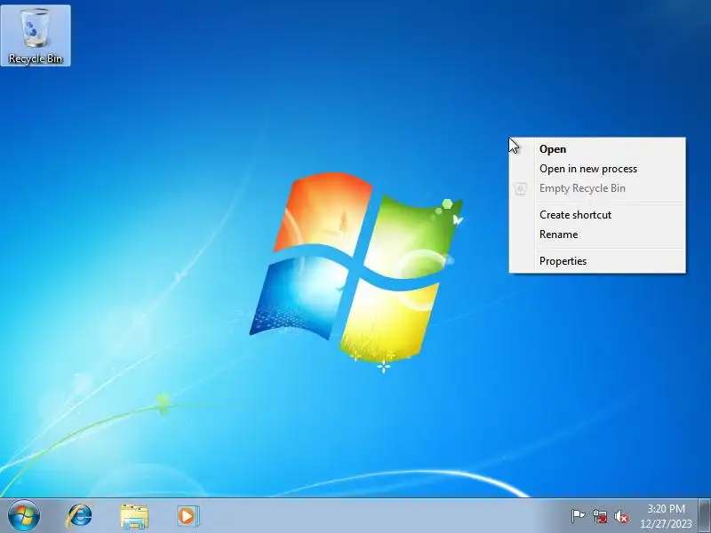Click the greyed Empty Recycle Bin entry
Image resolution: width=711 pixels, height=533 pixels.
point(597,188)
